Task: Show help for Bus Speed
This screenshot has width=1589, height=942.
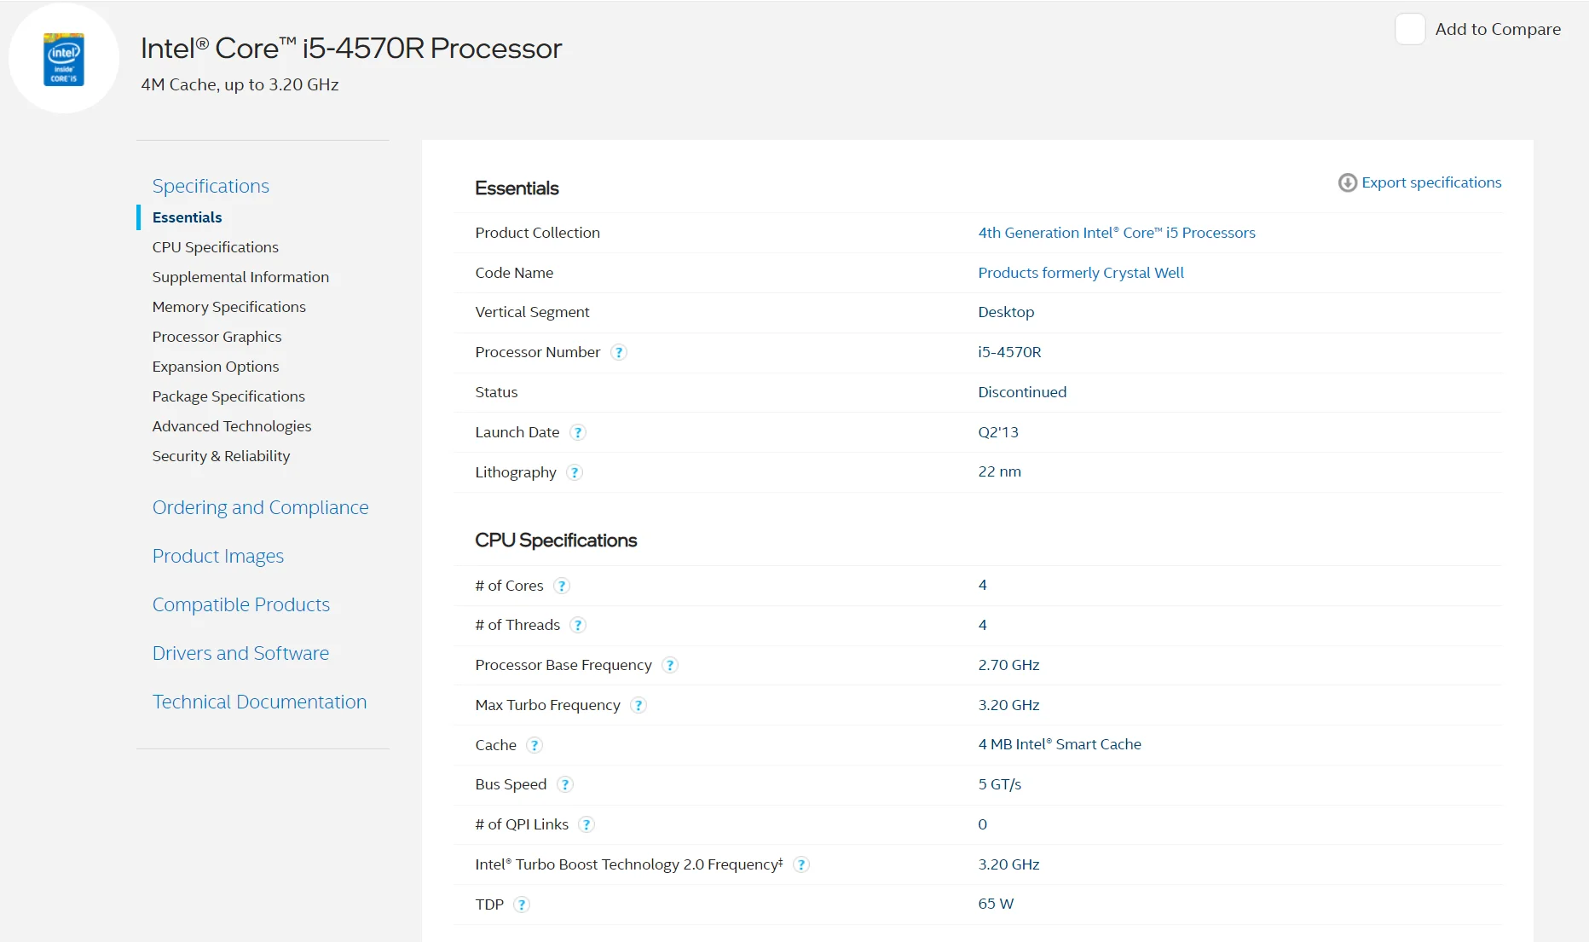Action: pyautogui.click(x=565, y=784)
